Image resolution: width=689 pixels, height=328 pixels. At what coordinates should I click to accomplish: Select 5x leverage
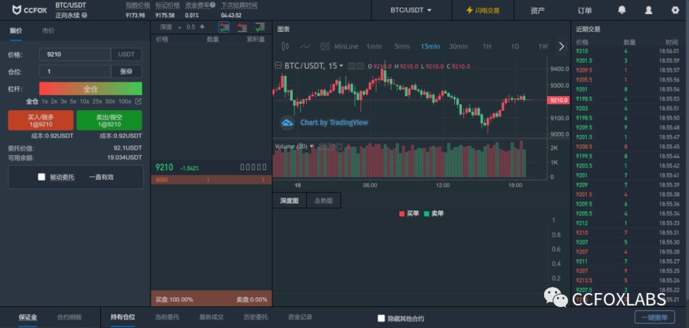pos(73,101)
